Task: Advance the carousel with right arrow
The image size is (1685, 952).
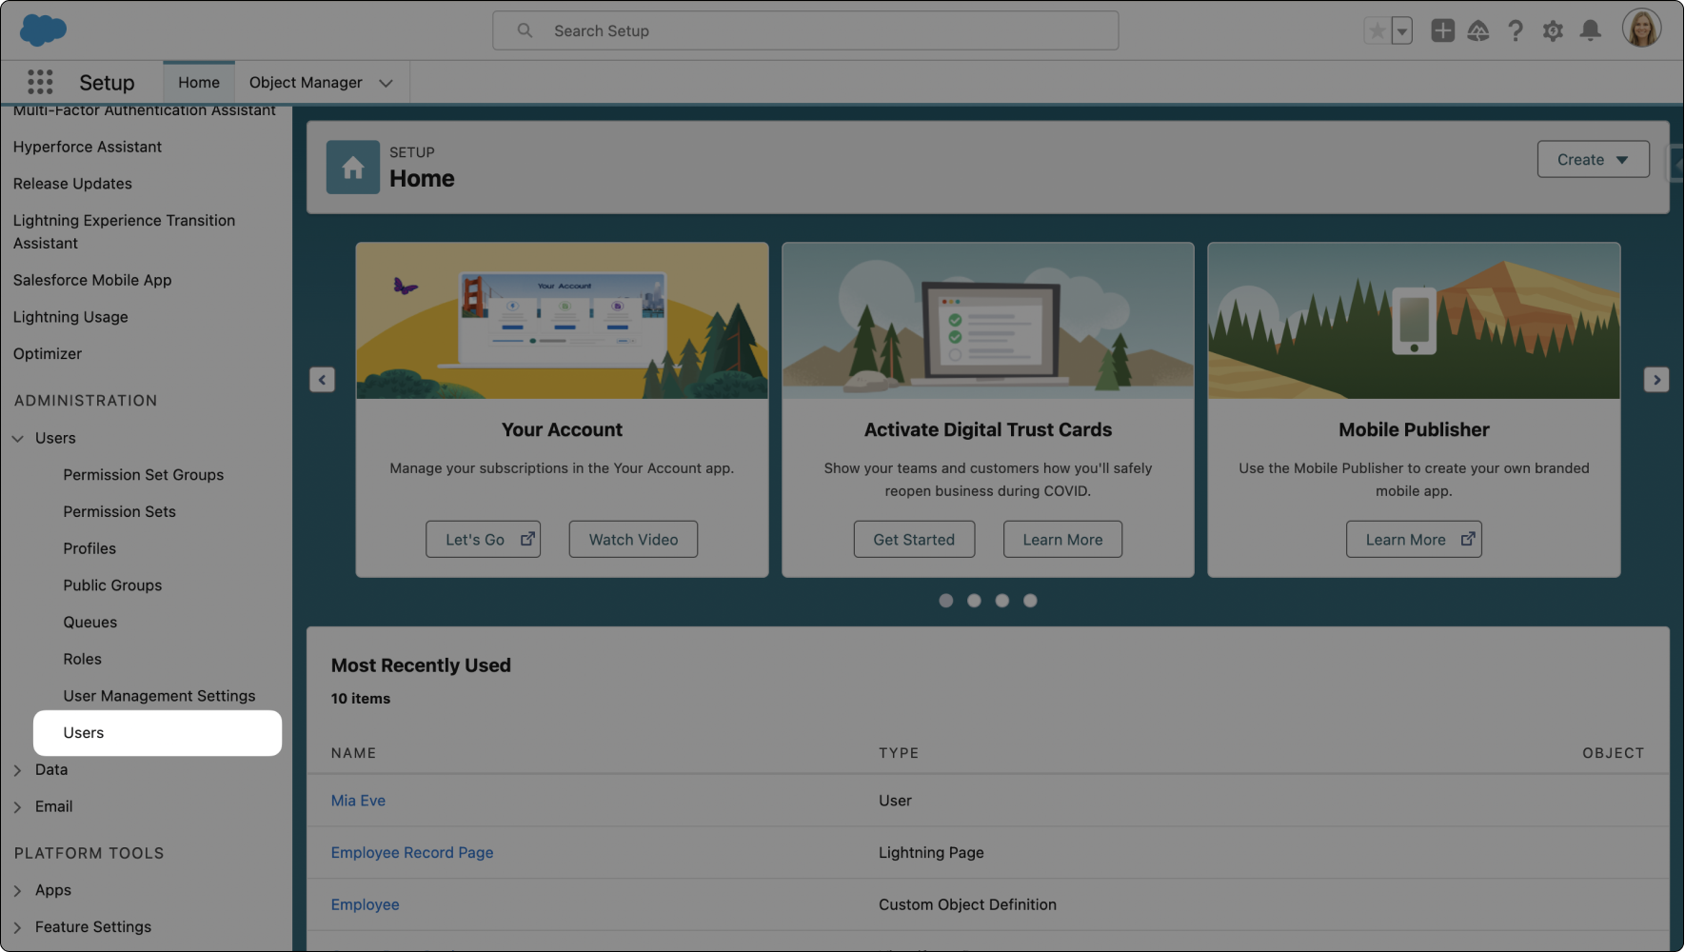Action: point(1656,379)
